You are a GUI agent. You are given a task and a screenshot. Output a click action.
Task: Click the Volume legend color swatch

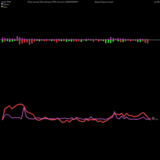tap(2, 4)
